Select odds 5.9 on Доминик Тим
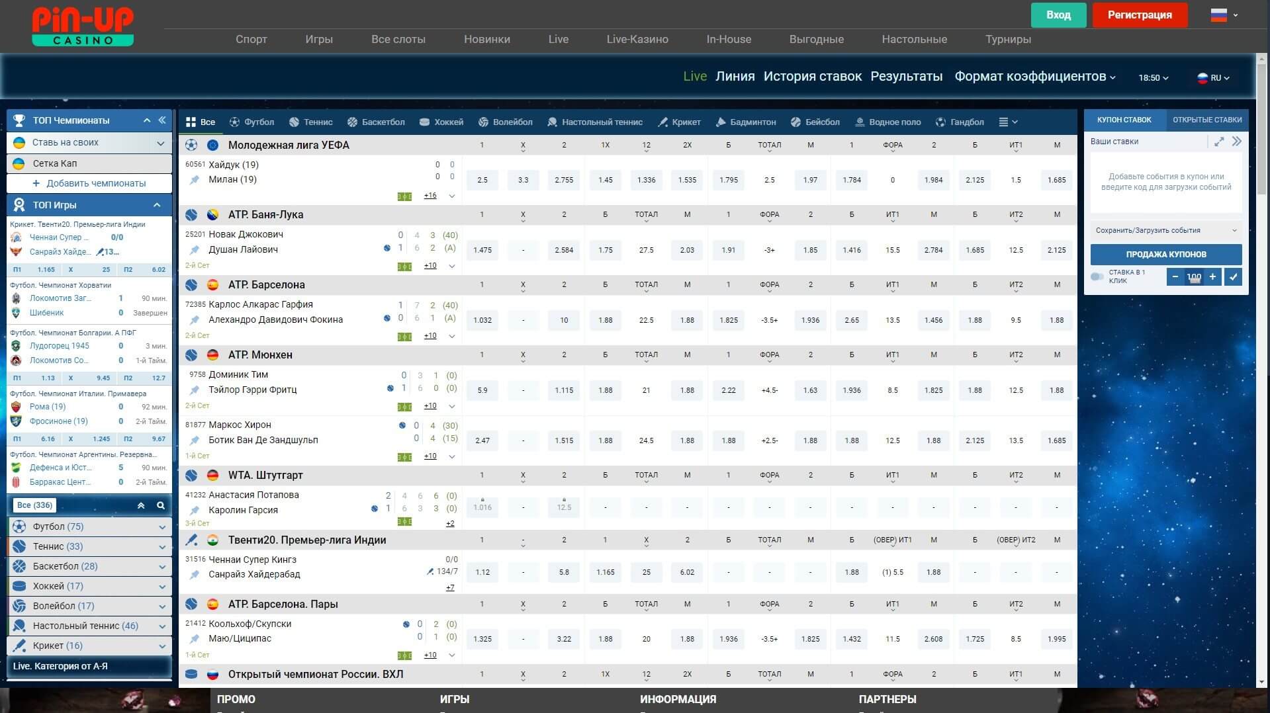The image size is (1270, 713). [x=482, y=390]
